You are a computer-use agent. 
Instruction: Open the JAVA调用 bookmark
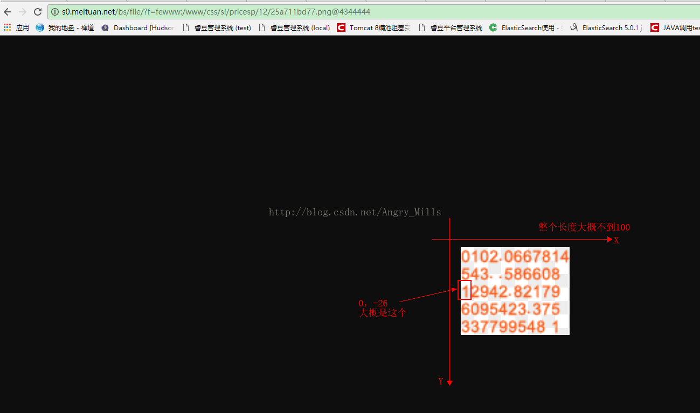[675, 27]
